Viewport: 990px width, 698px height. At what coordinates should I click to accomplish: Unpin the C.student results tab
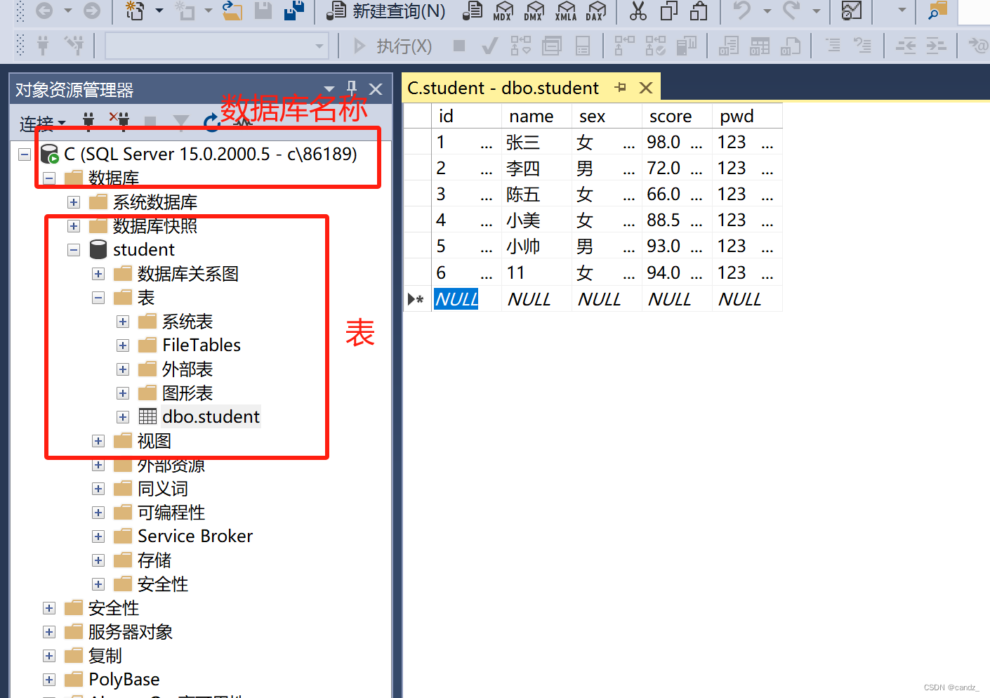pyautogui.click(x=619, y=88)
